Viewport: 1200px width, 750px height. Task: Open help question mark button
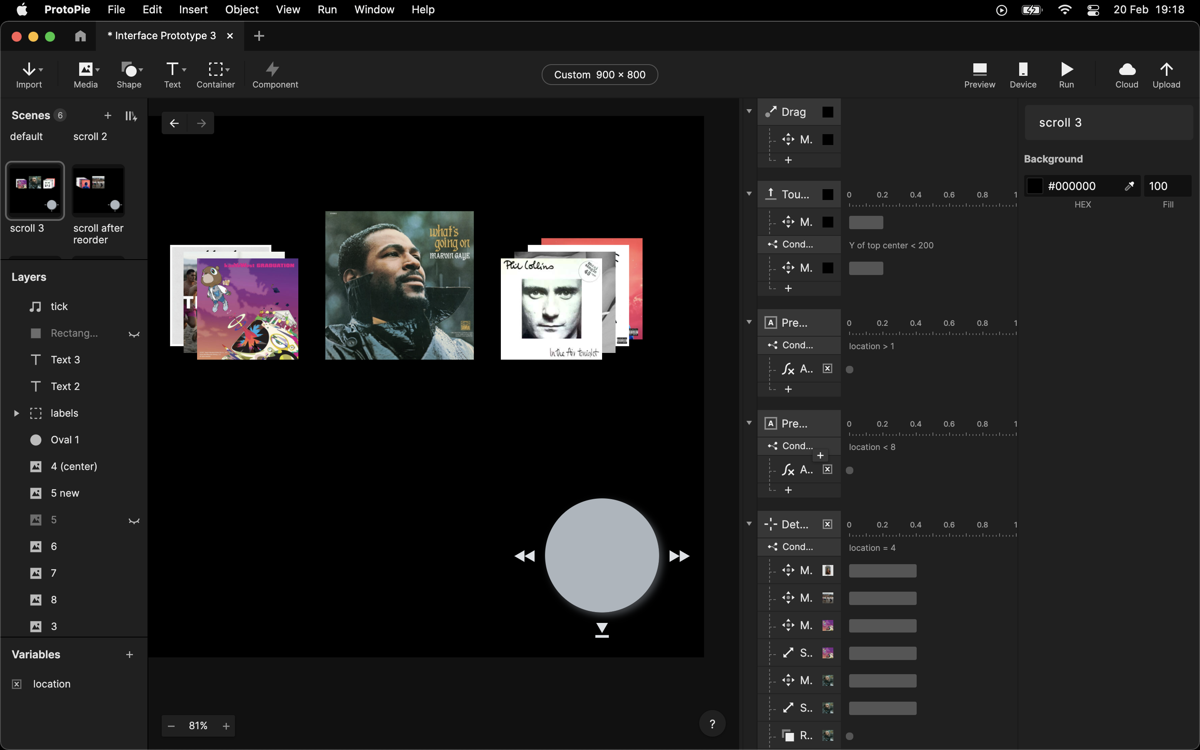pyautogui.click(x=712, y=724)
